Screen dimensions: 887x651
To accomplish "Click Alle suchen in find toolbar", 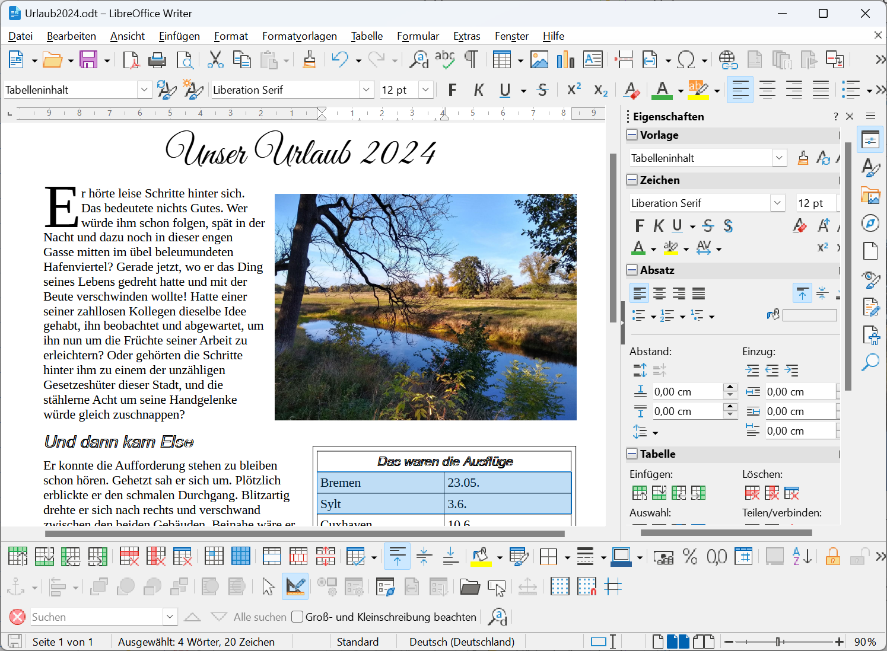I will 260,617.
